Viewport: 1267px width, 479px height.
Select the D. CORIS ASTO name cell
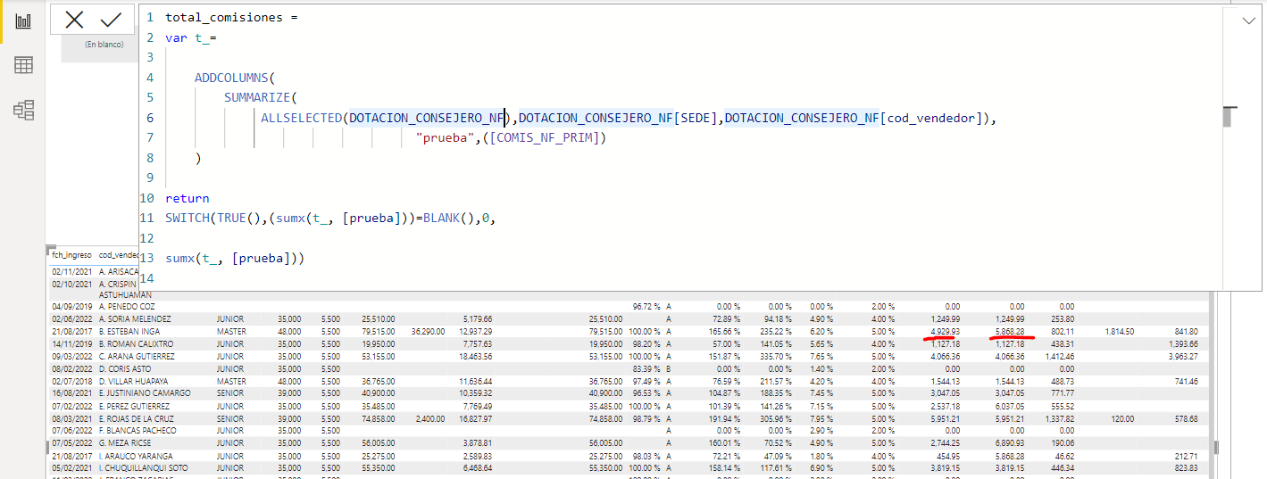coord(126,368)
